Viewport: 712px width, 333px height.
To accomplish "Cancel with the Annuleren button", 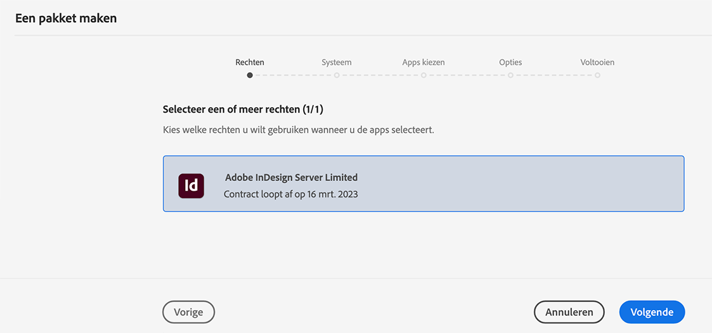I will tap(569, 312).
